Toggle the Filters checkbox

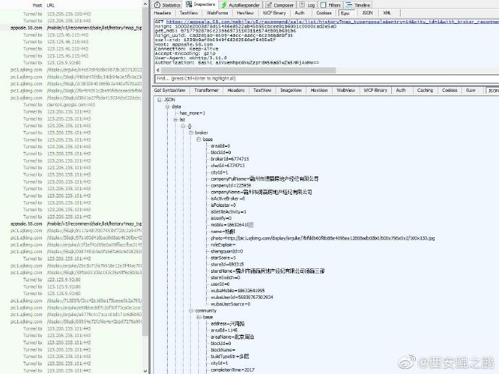[x=323, y=5]
